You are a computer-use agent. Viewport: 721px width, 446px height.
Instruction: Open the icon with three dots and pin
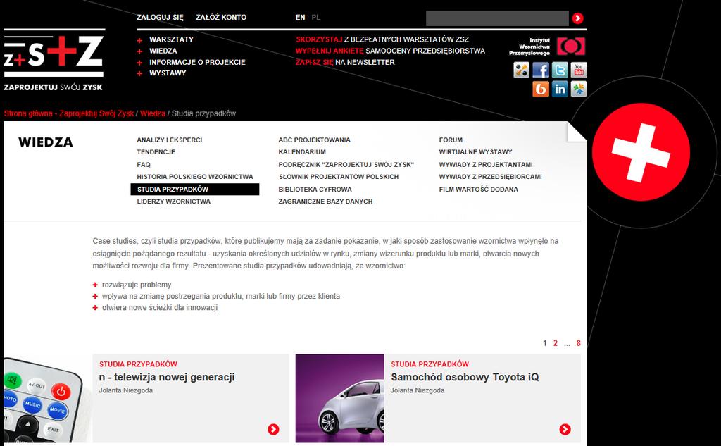click(x=522, y=70)
